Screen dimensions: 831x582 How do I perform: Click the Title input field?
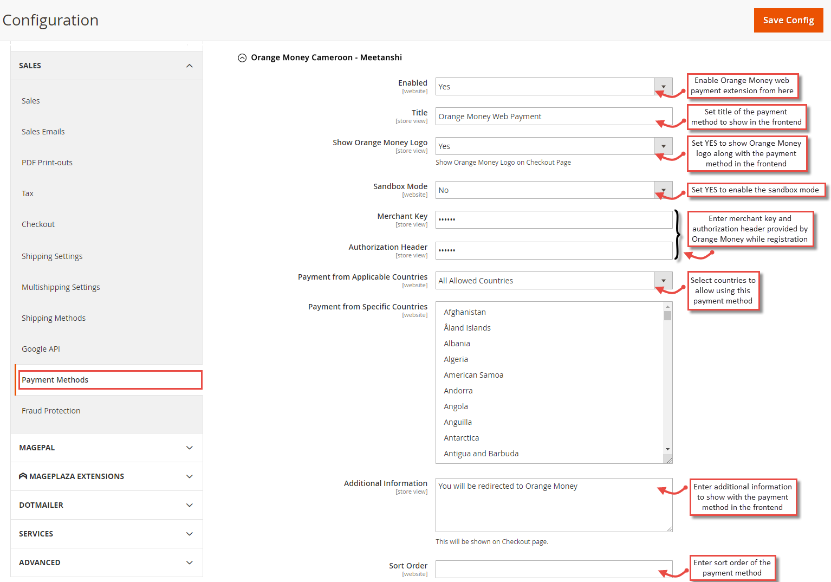(553, 116)
